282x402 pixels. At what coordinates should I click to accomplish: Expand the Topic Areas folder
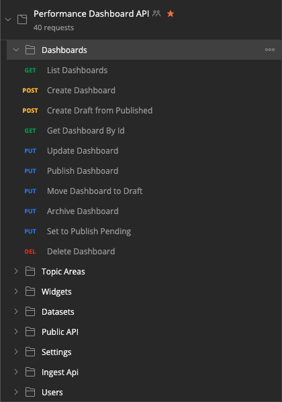(x=16, y=271)
